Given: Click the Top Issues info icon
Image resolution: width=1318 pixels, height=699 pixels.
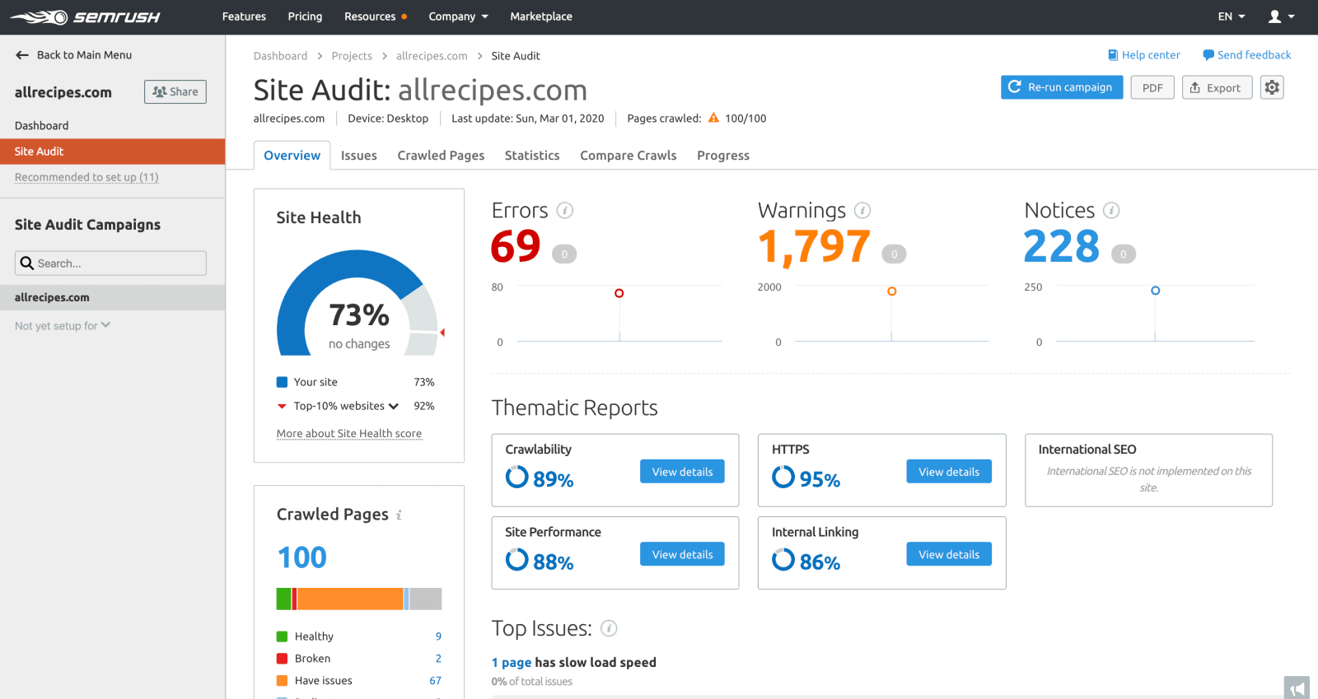Looking at the screenshot, I should [x=609, y=629].
